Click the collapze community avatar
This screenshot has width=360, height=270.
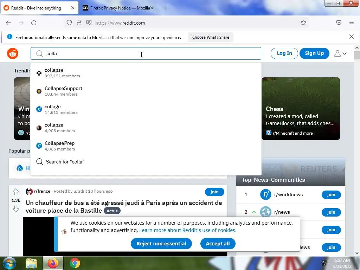point(39,128)
